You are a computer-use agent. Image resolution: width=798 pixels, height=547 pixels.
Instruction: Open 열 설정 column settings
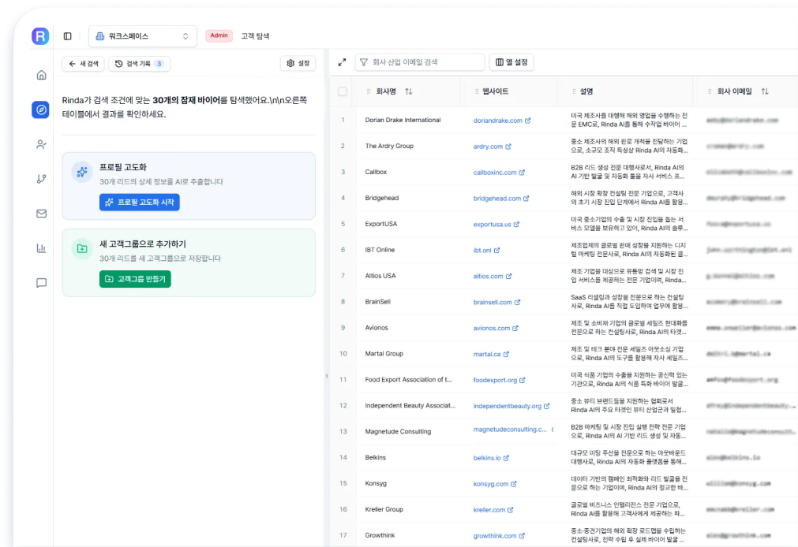(511, 62)
